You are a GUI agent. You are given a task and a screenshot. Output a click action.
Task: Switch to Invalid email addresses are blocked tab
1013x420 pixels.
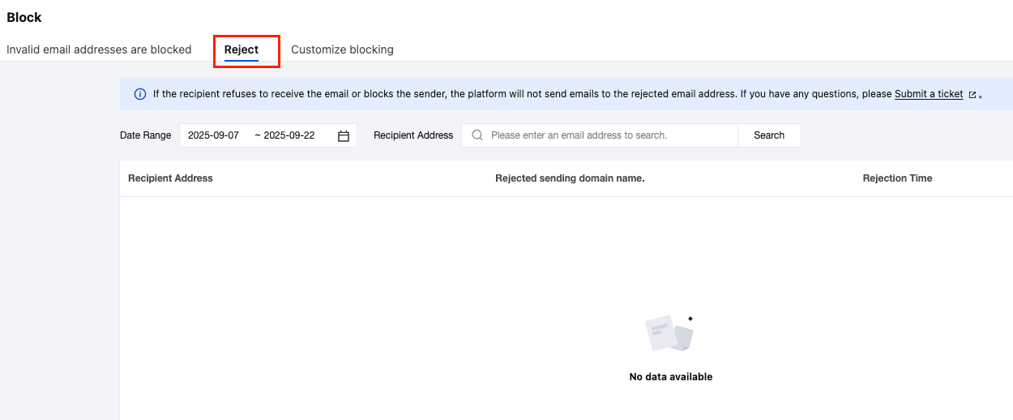pos(99,49)
